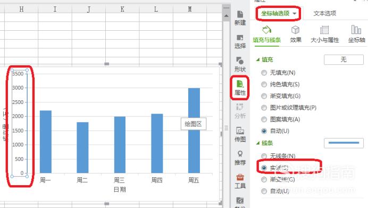This screenshot has width=368, height=208.
Task: Click the vertical scrollbar up arrow
Action: 226,16
